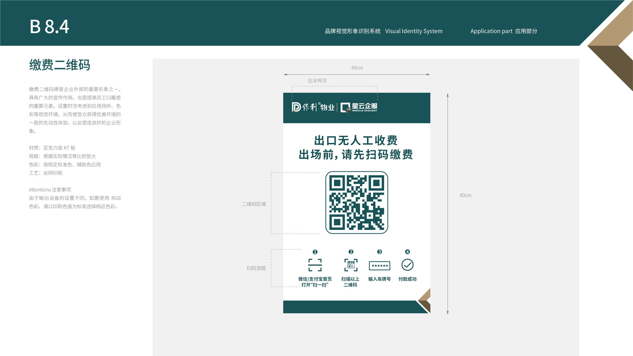Click the 色彩 color specification line
The height and width of the screenshot is (356, 633).
65,165
